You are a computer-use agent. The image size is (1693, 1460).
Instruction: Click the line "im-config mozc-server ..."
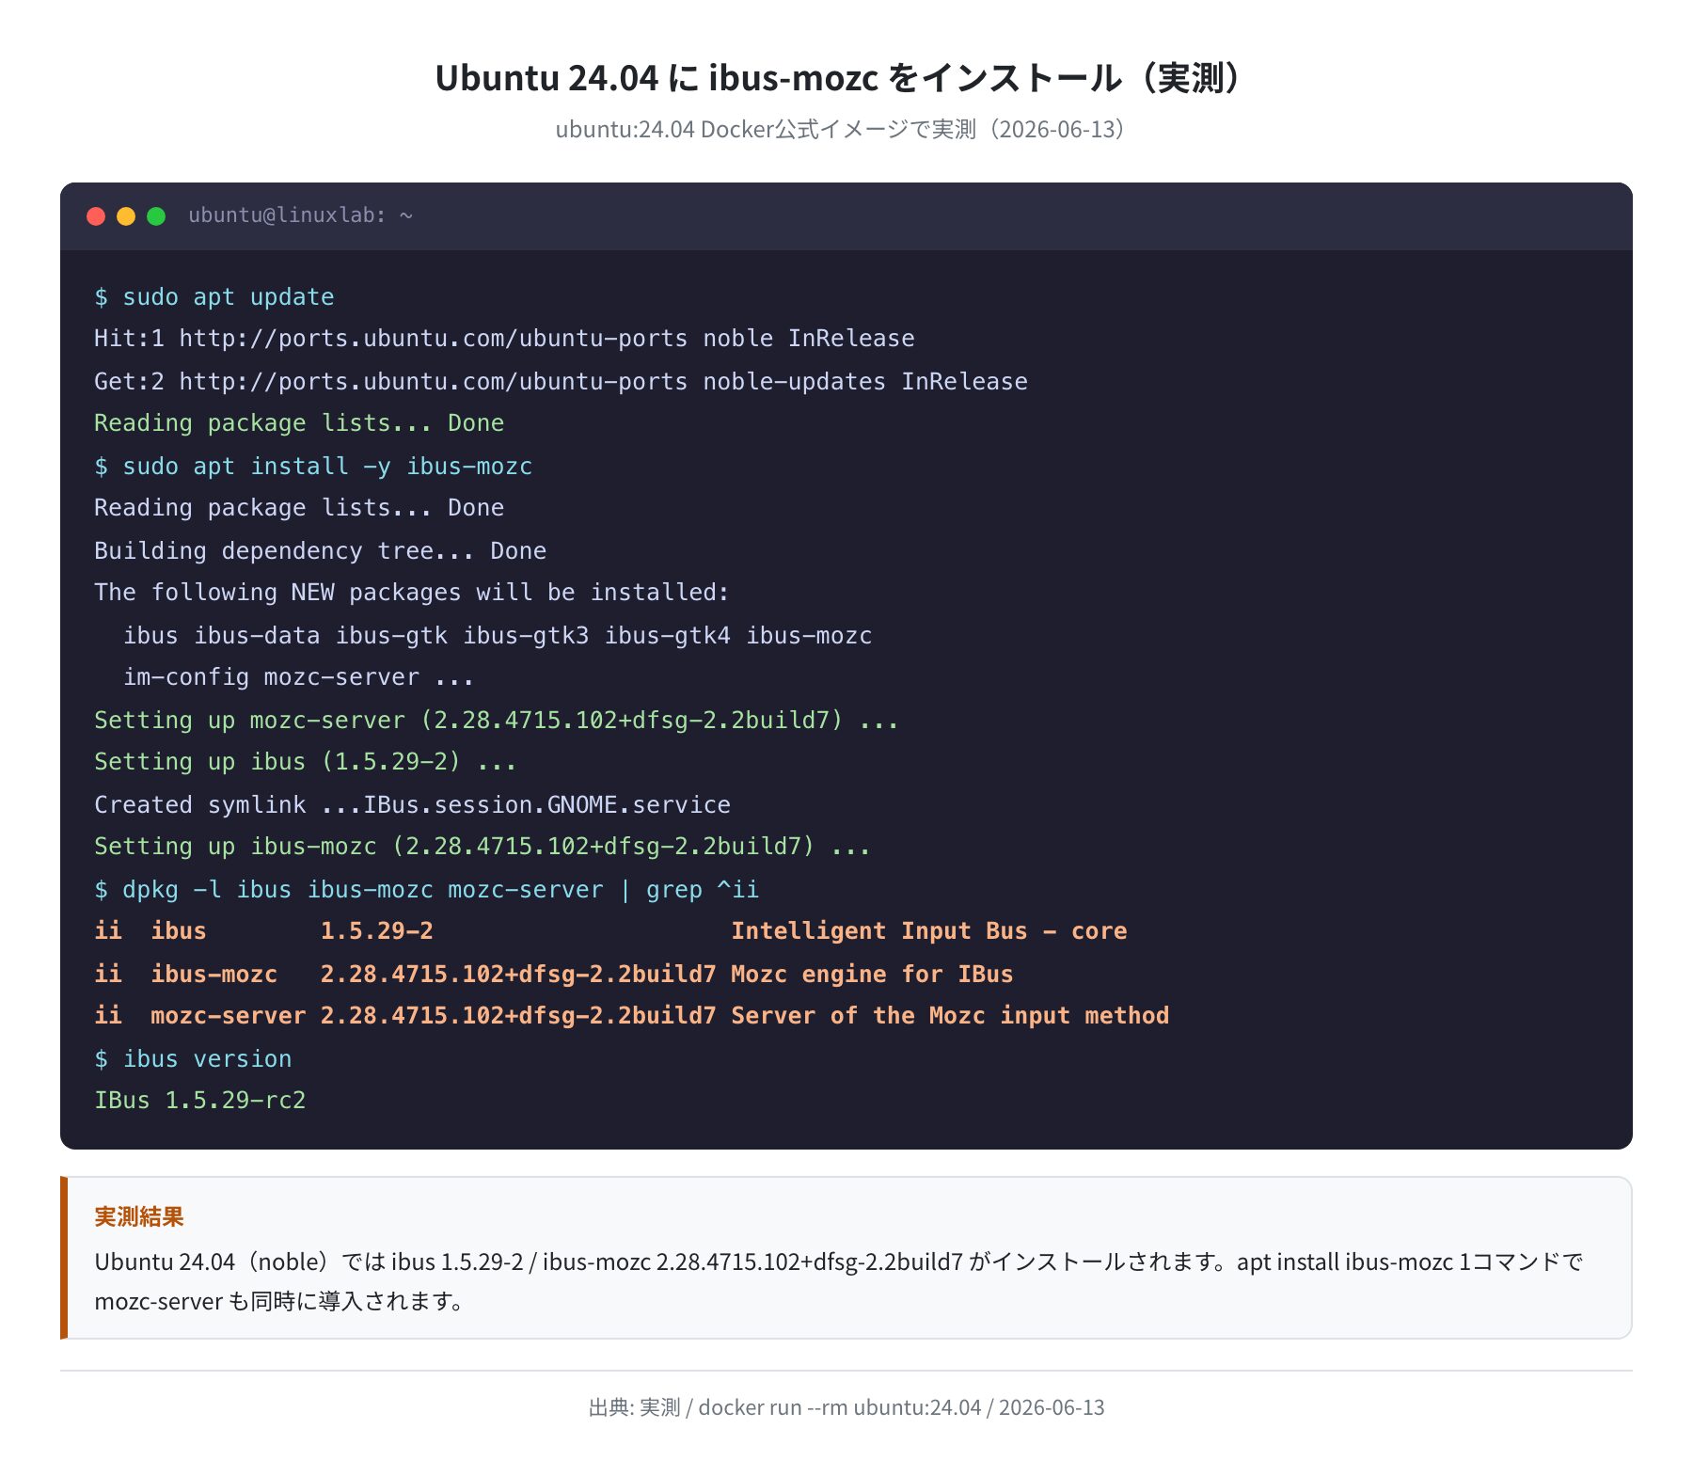pos(298,677)
